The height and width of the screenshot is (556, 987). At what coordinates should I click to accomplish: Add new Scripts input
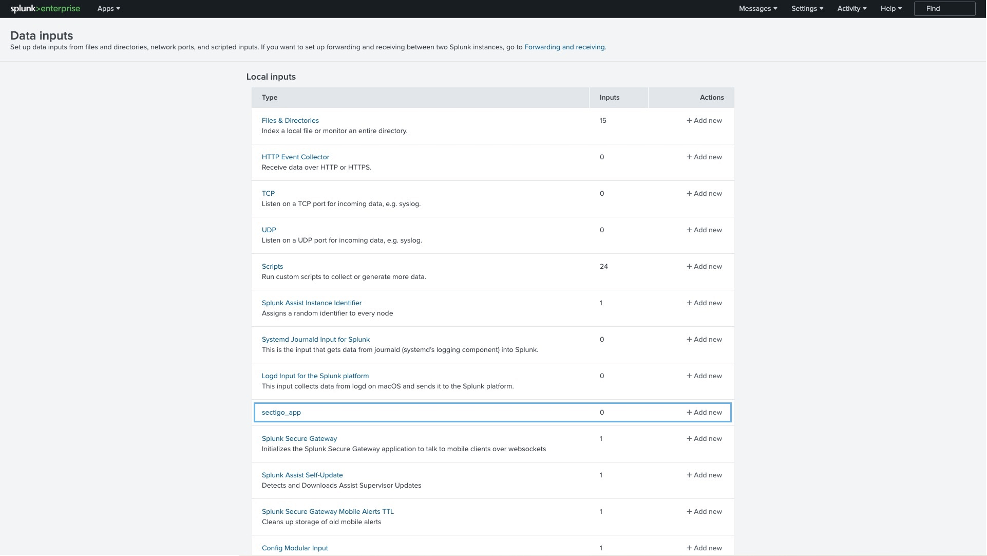coord(704,267)
